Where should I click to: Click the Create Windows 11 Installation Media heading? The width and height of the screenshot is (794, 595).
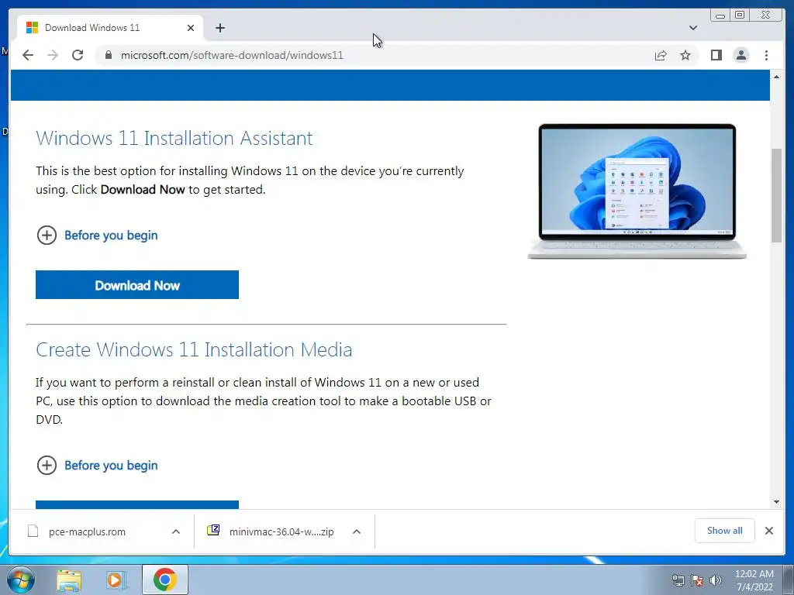[x=194, y=349]
